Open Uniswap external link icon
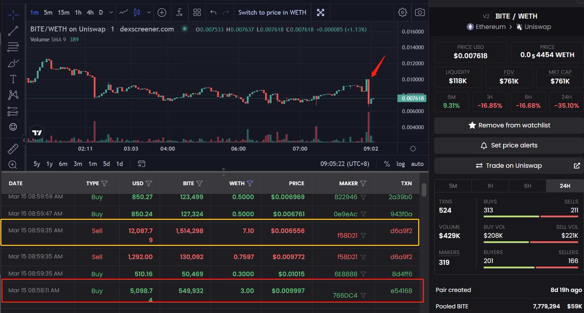The image size is (584, 313). point(577,166)
